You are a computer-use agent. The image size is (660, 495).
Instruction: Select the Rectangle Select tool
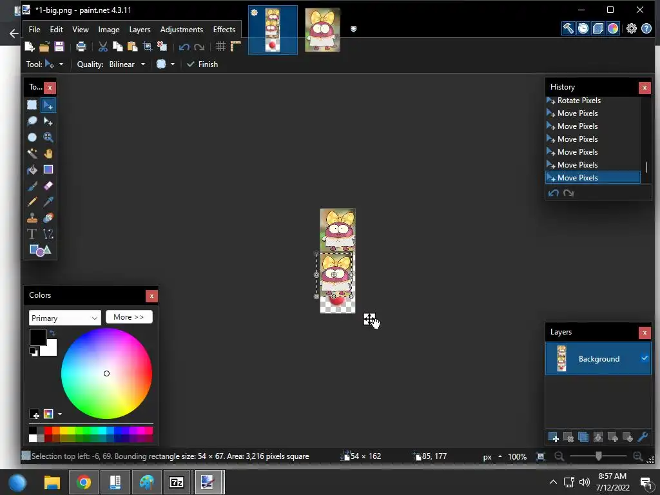click(32, 105)
